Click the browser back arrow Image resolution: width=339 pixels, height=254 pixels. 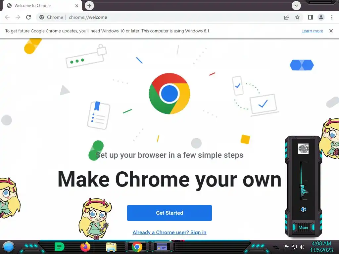pos(7,17)
